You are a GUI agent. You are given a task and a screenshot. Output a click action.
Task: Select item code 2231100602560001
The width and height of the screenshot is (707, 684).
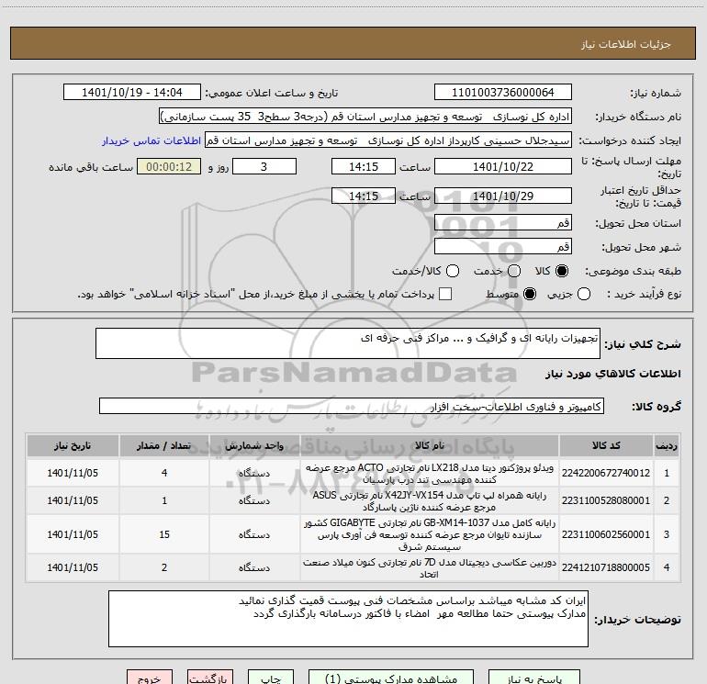[x=606, y=534]
